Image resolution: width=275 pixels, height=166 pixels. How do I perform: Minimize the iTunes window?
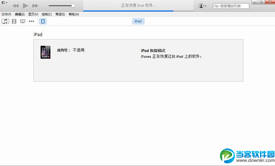coord(255,2)
